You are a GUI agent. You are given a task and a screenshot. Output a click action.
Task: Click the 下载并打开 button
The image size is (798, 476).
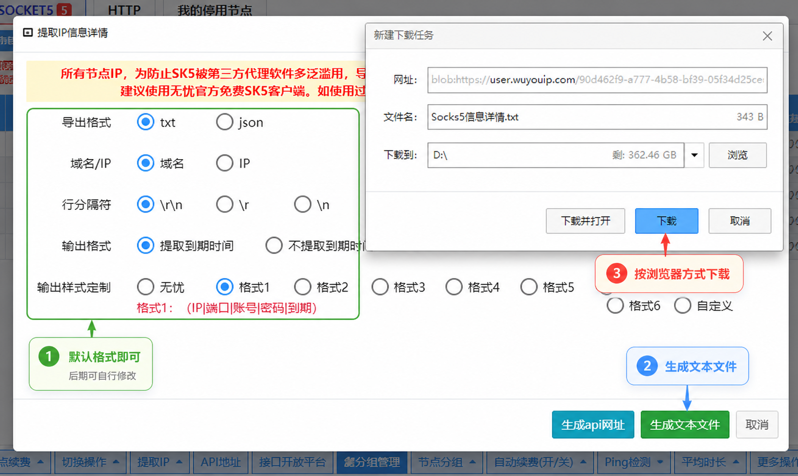[x=585, y=221]
